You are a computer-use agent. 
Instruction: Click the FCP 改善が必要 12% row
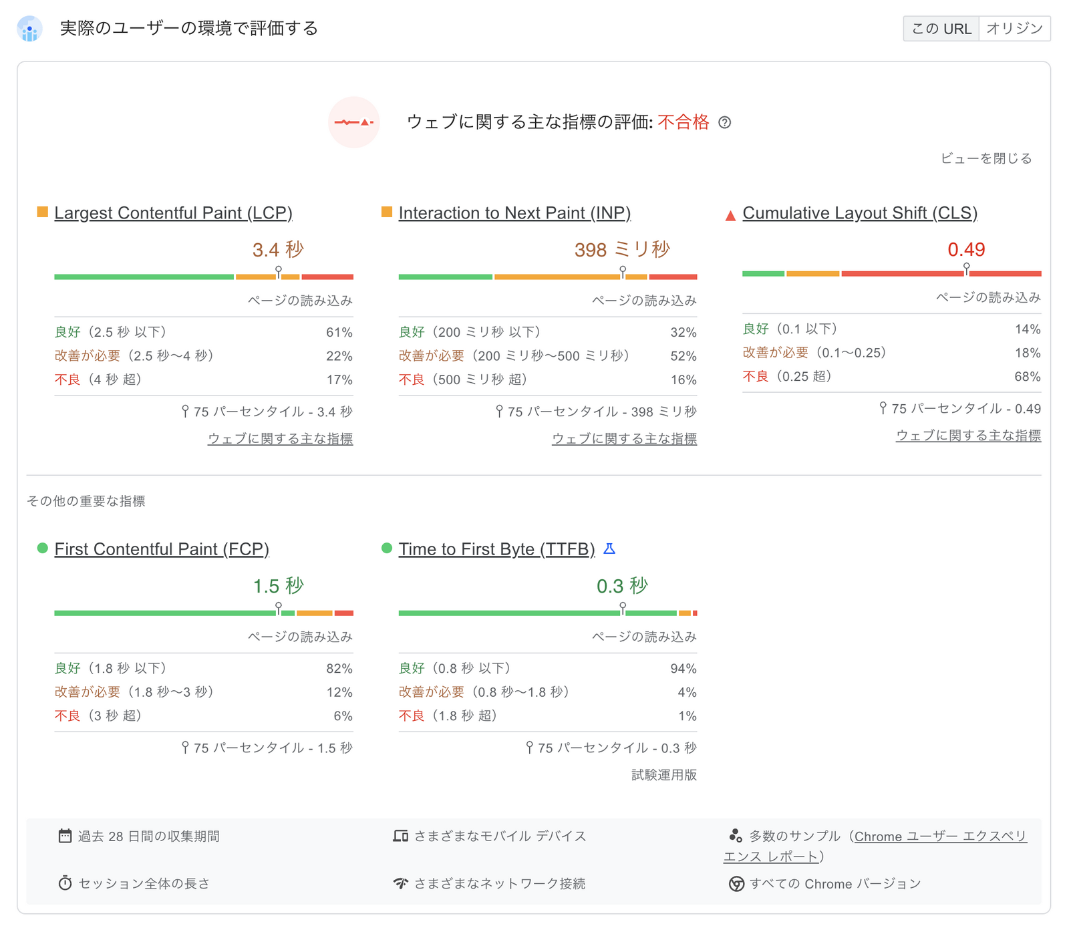pyautogui.click(x=204, y=691)
